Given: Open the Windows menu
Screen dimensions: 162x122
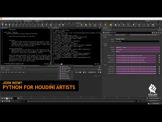Looking at the screenshot, I should pos(16,21).
